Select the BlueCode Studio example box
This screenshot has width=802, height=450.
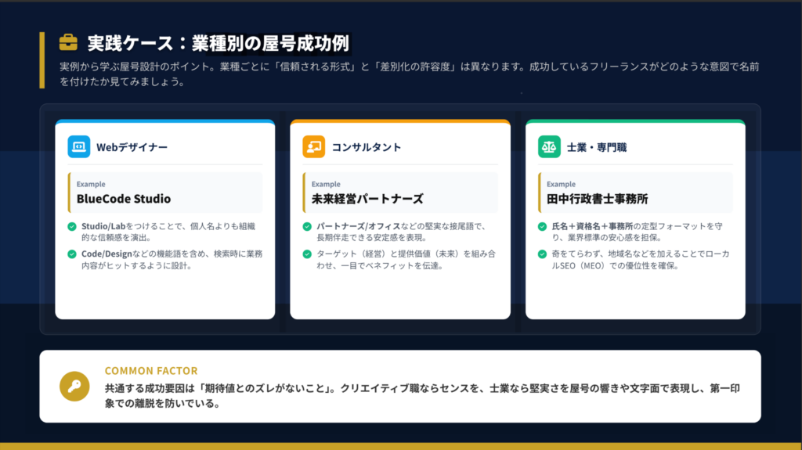tap(165, 193)
